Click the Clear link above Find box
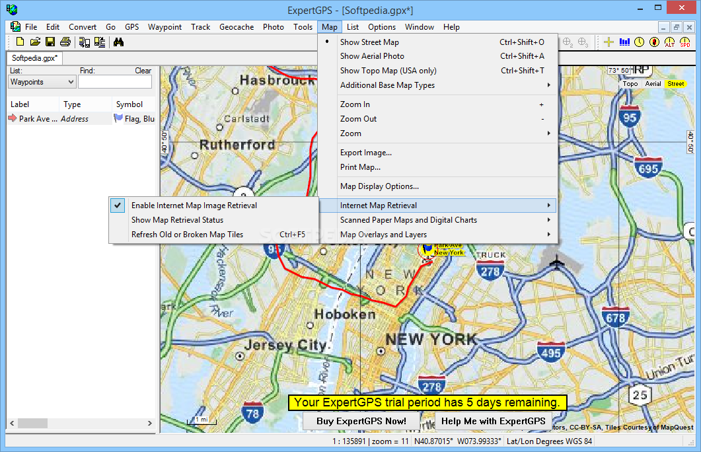This screenshot has width=701, height=452. point(143,71)
